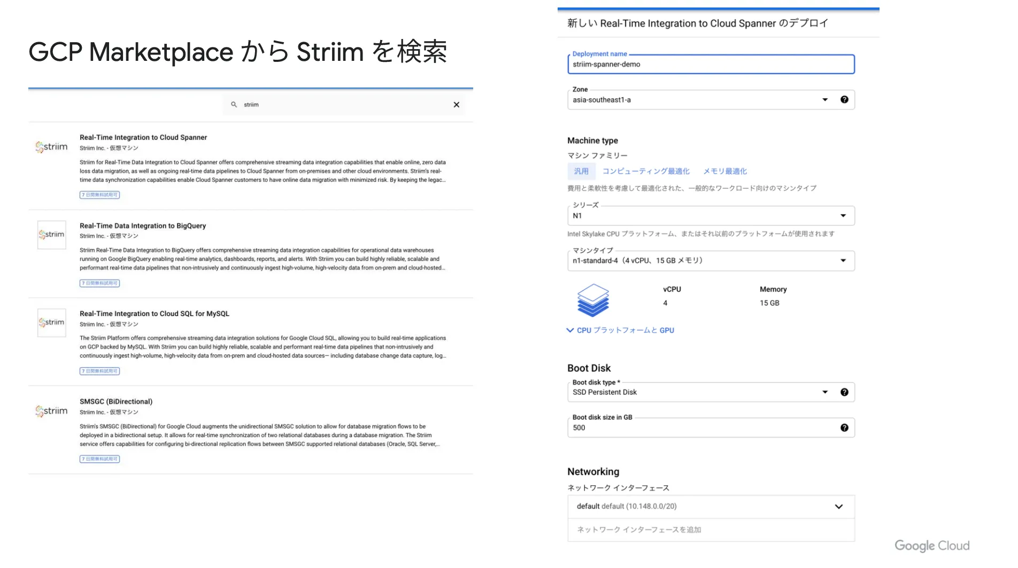This screenshot has height=568, width=1018.
Task: Click free trial badge under Cloud Spanner listing
Action: 100,195
